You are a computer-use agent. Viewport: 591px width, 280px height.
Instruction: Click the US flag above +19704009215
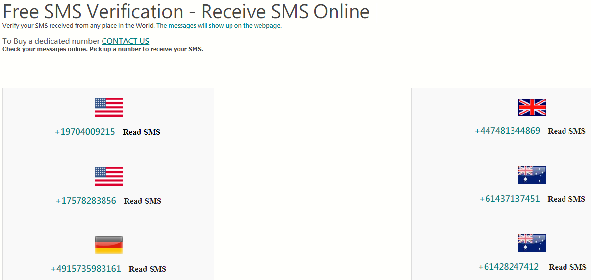[108, 107]
